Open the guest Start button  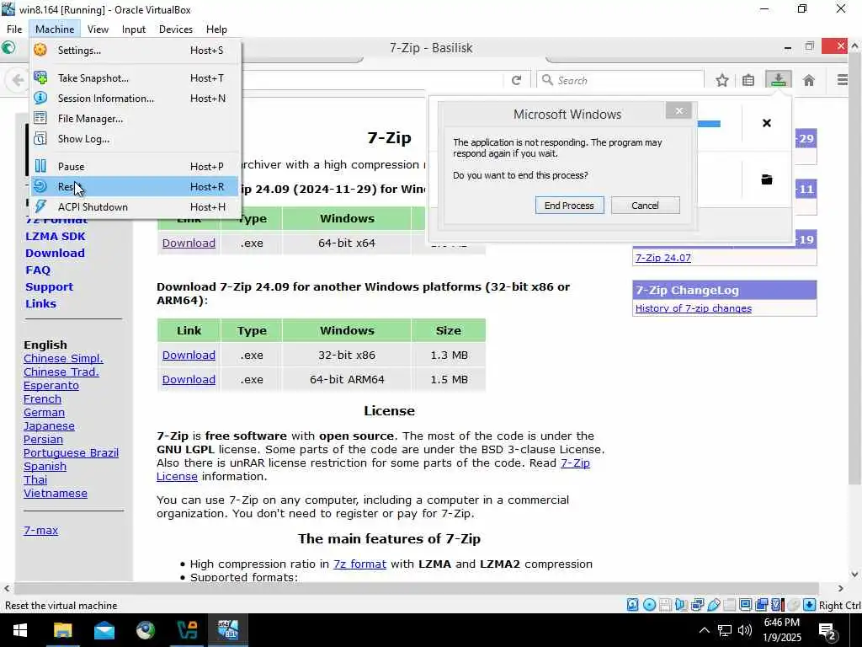pyautogui.click(x=20, y=630)
